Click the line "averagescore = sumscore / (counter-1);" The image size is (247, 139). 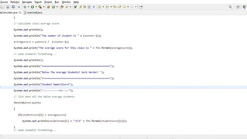coord(41,42)
